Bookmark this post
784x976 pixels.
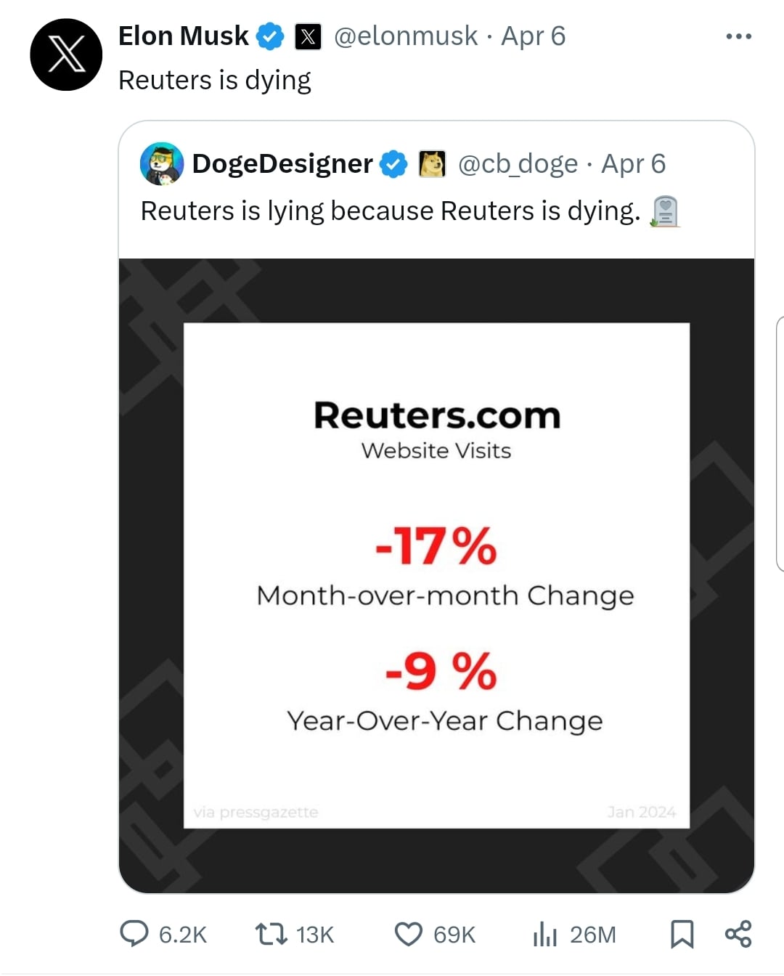682,934
